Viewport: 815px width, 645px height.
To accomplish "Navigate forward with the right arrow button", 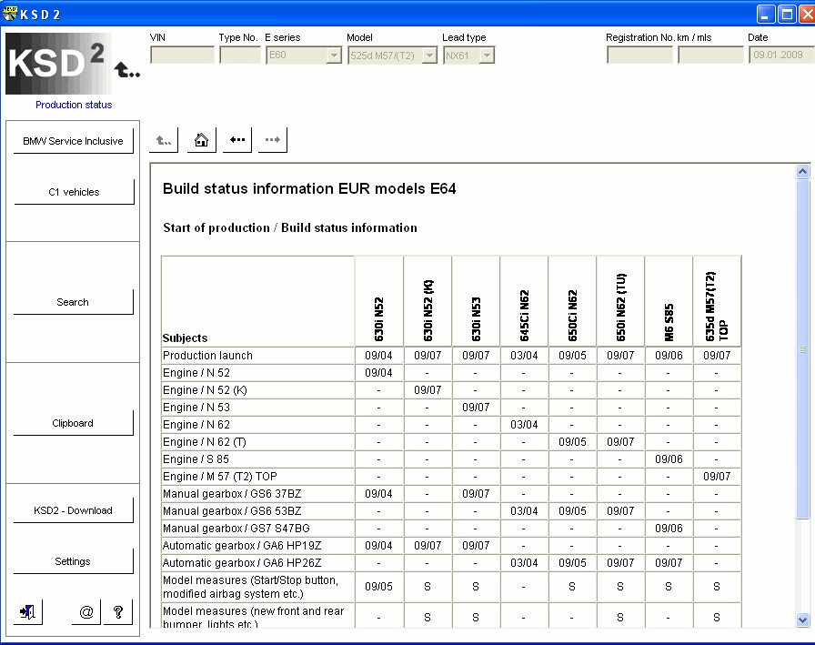I will tap(273, 140).
